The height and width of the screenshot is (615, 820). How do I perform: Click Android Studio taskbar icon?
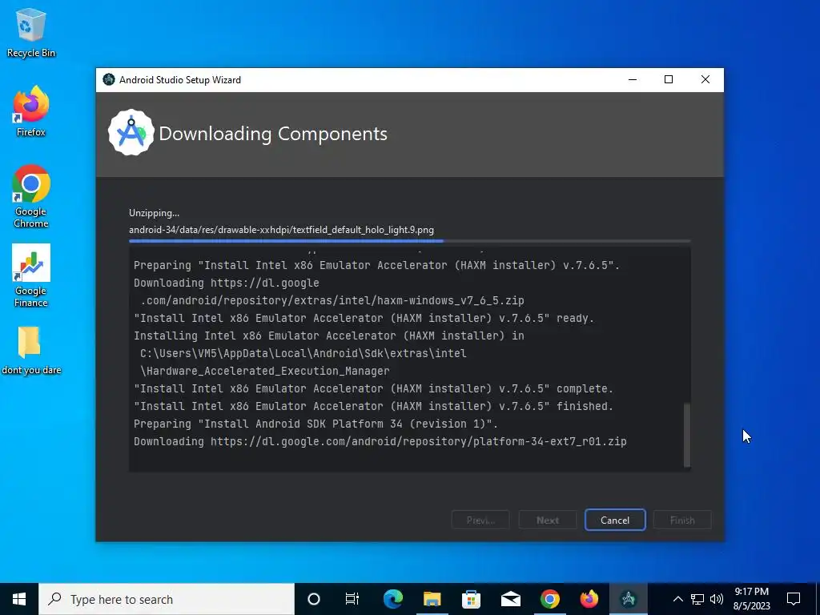point(628,599)
